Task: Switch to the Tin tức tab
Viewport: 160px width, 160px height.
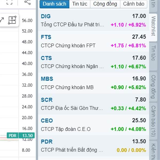Action: click(80, 4)
